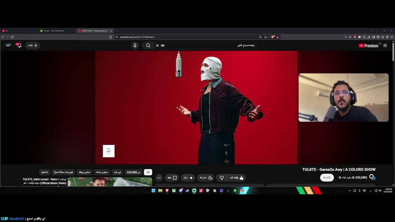Viewport: 395px width, 222px height.
Task: Open the Windows Start menu
Action: point(153,191)
